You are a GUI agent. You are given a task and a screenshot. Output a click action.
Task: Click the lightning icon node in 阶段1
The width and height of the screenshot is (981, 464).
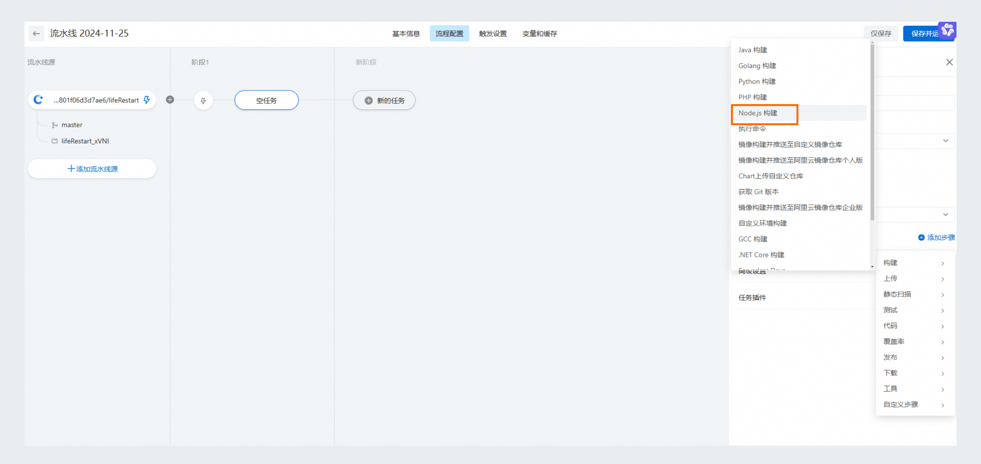pyautogui.click(x=203, y=100)
